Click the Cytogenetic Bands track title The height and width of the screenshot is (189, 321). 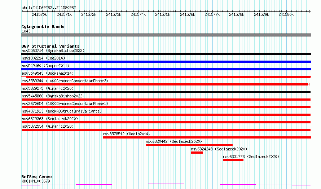pos(43,27)
